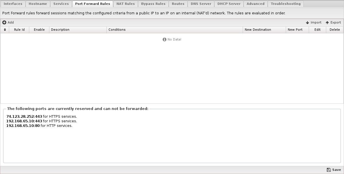Click the sort arrows column header icon
The width and height of the screenshot is (344, 174).
[x=5, y=30]
